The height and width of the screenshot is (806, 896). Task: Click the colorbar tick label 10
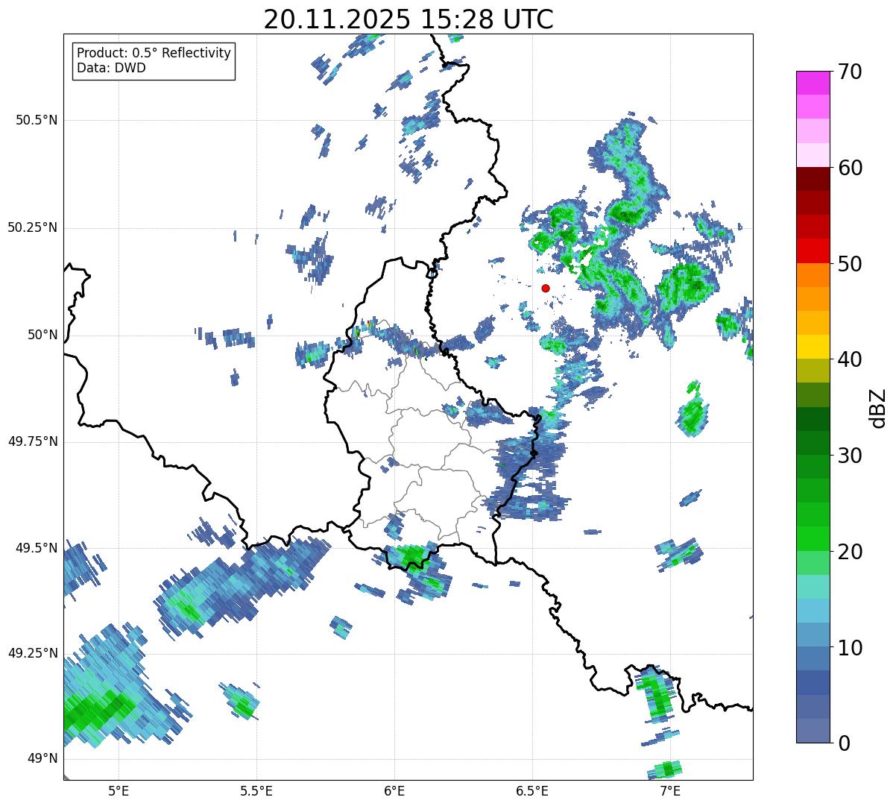(x=850, y=648)
